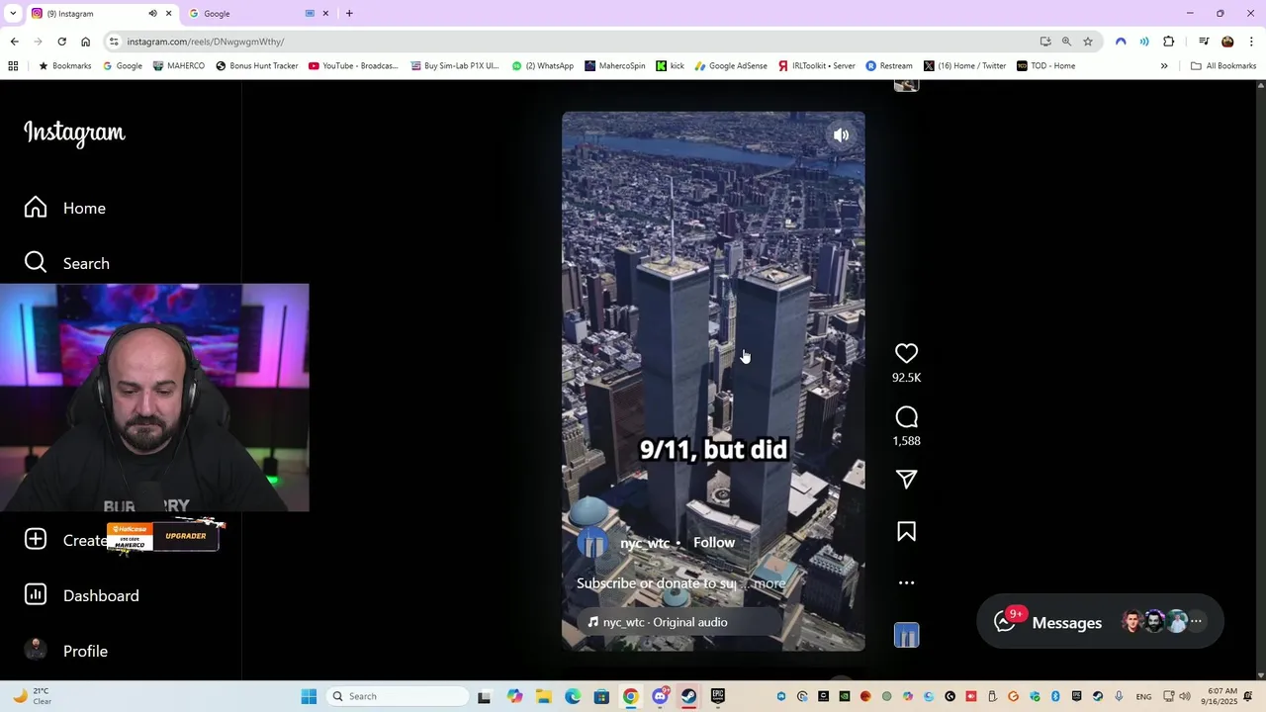Open the Messages floating panel
Viewport: 1266px width, 712px height.
(x=1100, y=622)
